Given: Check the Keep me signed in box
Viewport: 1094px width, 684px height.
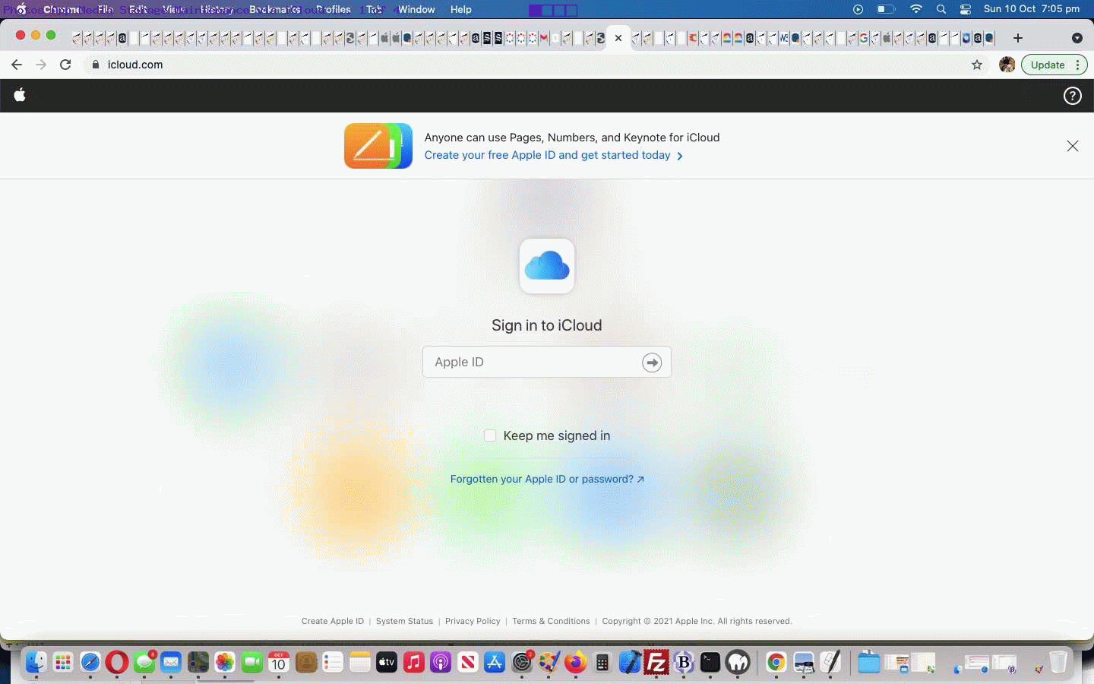Looking at the screenshot, I should point(490,435).
